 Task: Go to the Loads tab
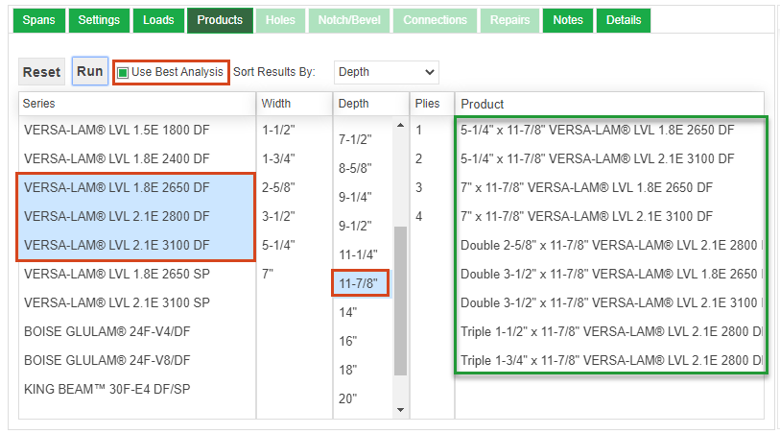[158, 20]
